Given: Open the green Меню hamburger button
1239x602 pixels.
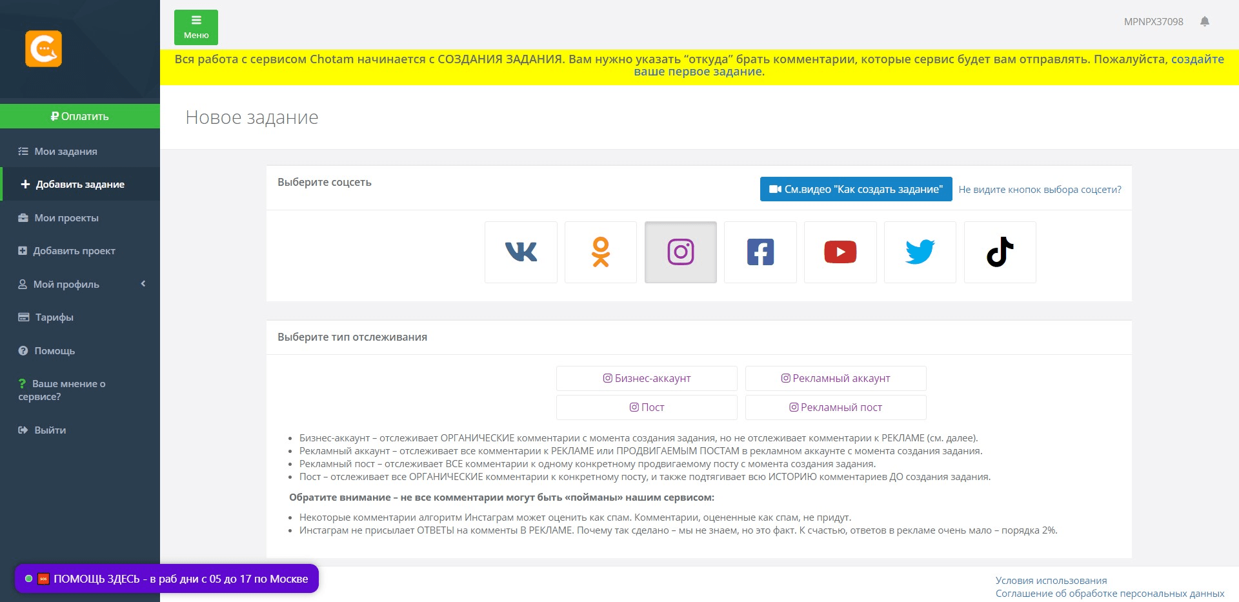Looking at the screenshot, I should coord(196,27).
